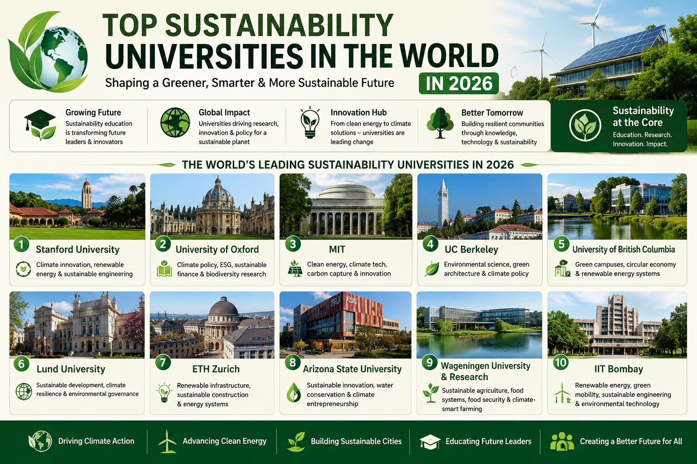Open the Wageningen University lakeside photo
697x464 pixels.
(479, 324)
